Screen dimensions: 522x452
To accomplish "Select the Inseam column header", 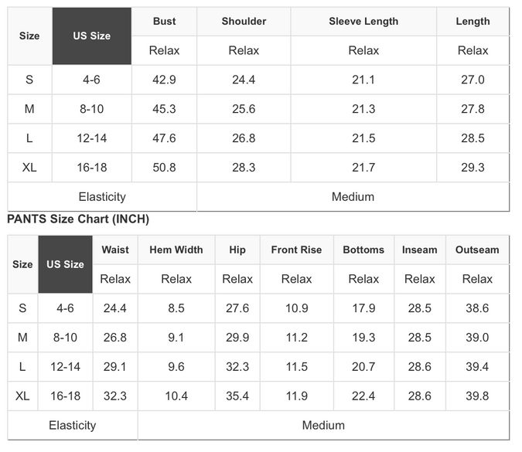I will tap(420, 250).
